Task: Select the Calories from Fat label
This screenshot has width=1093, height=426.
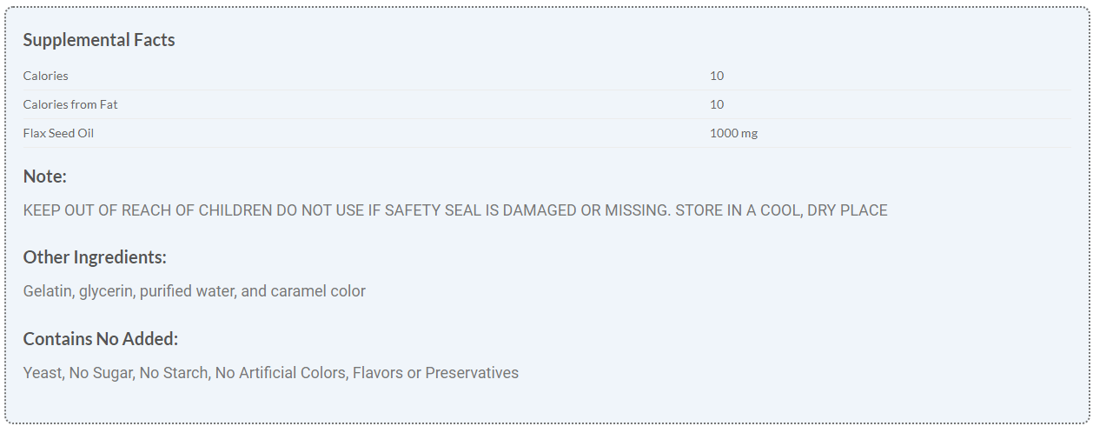Action: pyautogui.click(x=70, y=104)
